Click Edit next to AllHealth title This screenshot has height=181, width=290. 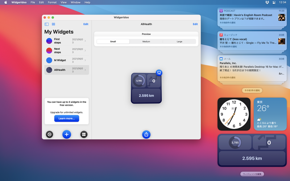pyautogui.click(x=195, y=24)
